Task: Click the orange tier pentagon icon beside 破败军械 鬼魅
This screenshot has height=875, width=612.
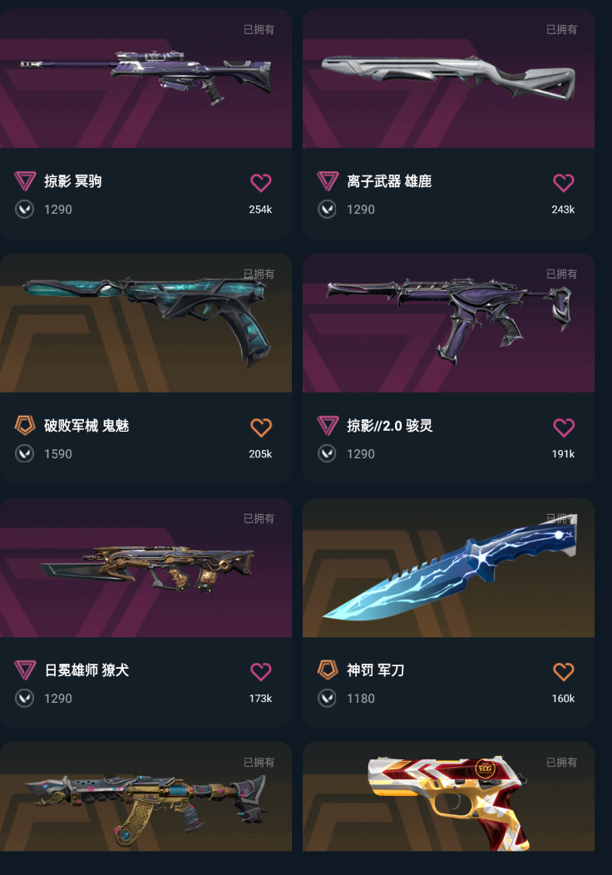Action: (25, 425)
